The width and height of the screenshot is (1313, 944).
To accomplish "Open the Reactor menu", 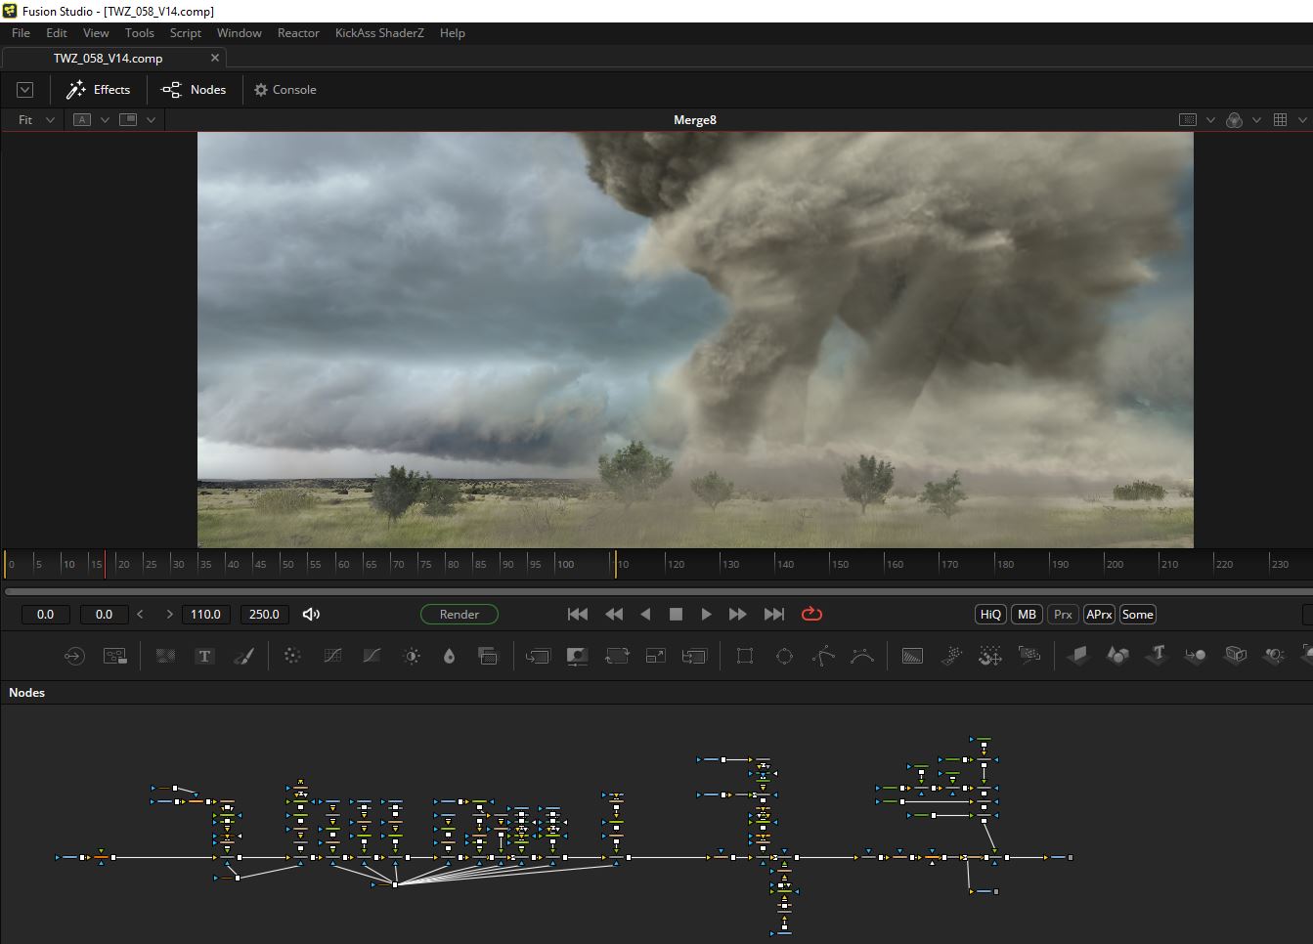I will tap(298, 32).
